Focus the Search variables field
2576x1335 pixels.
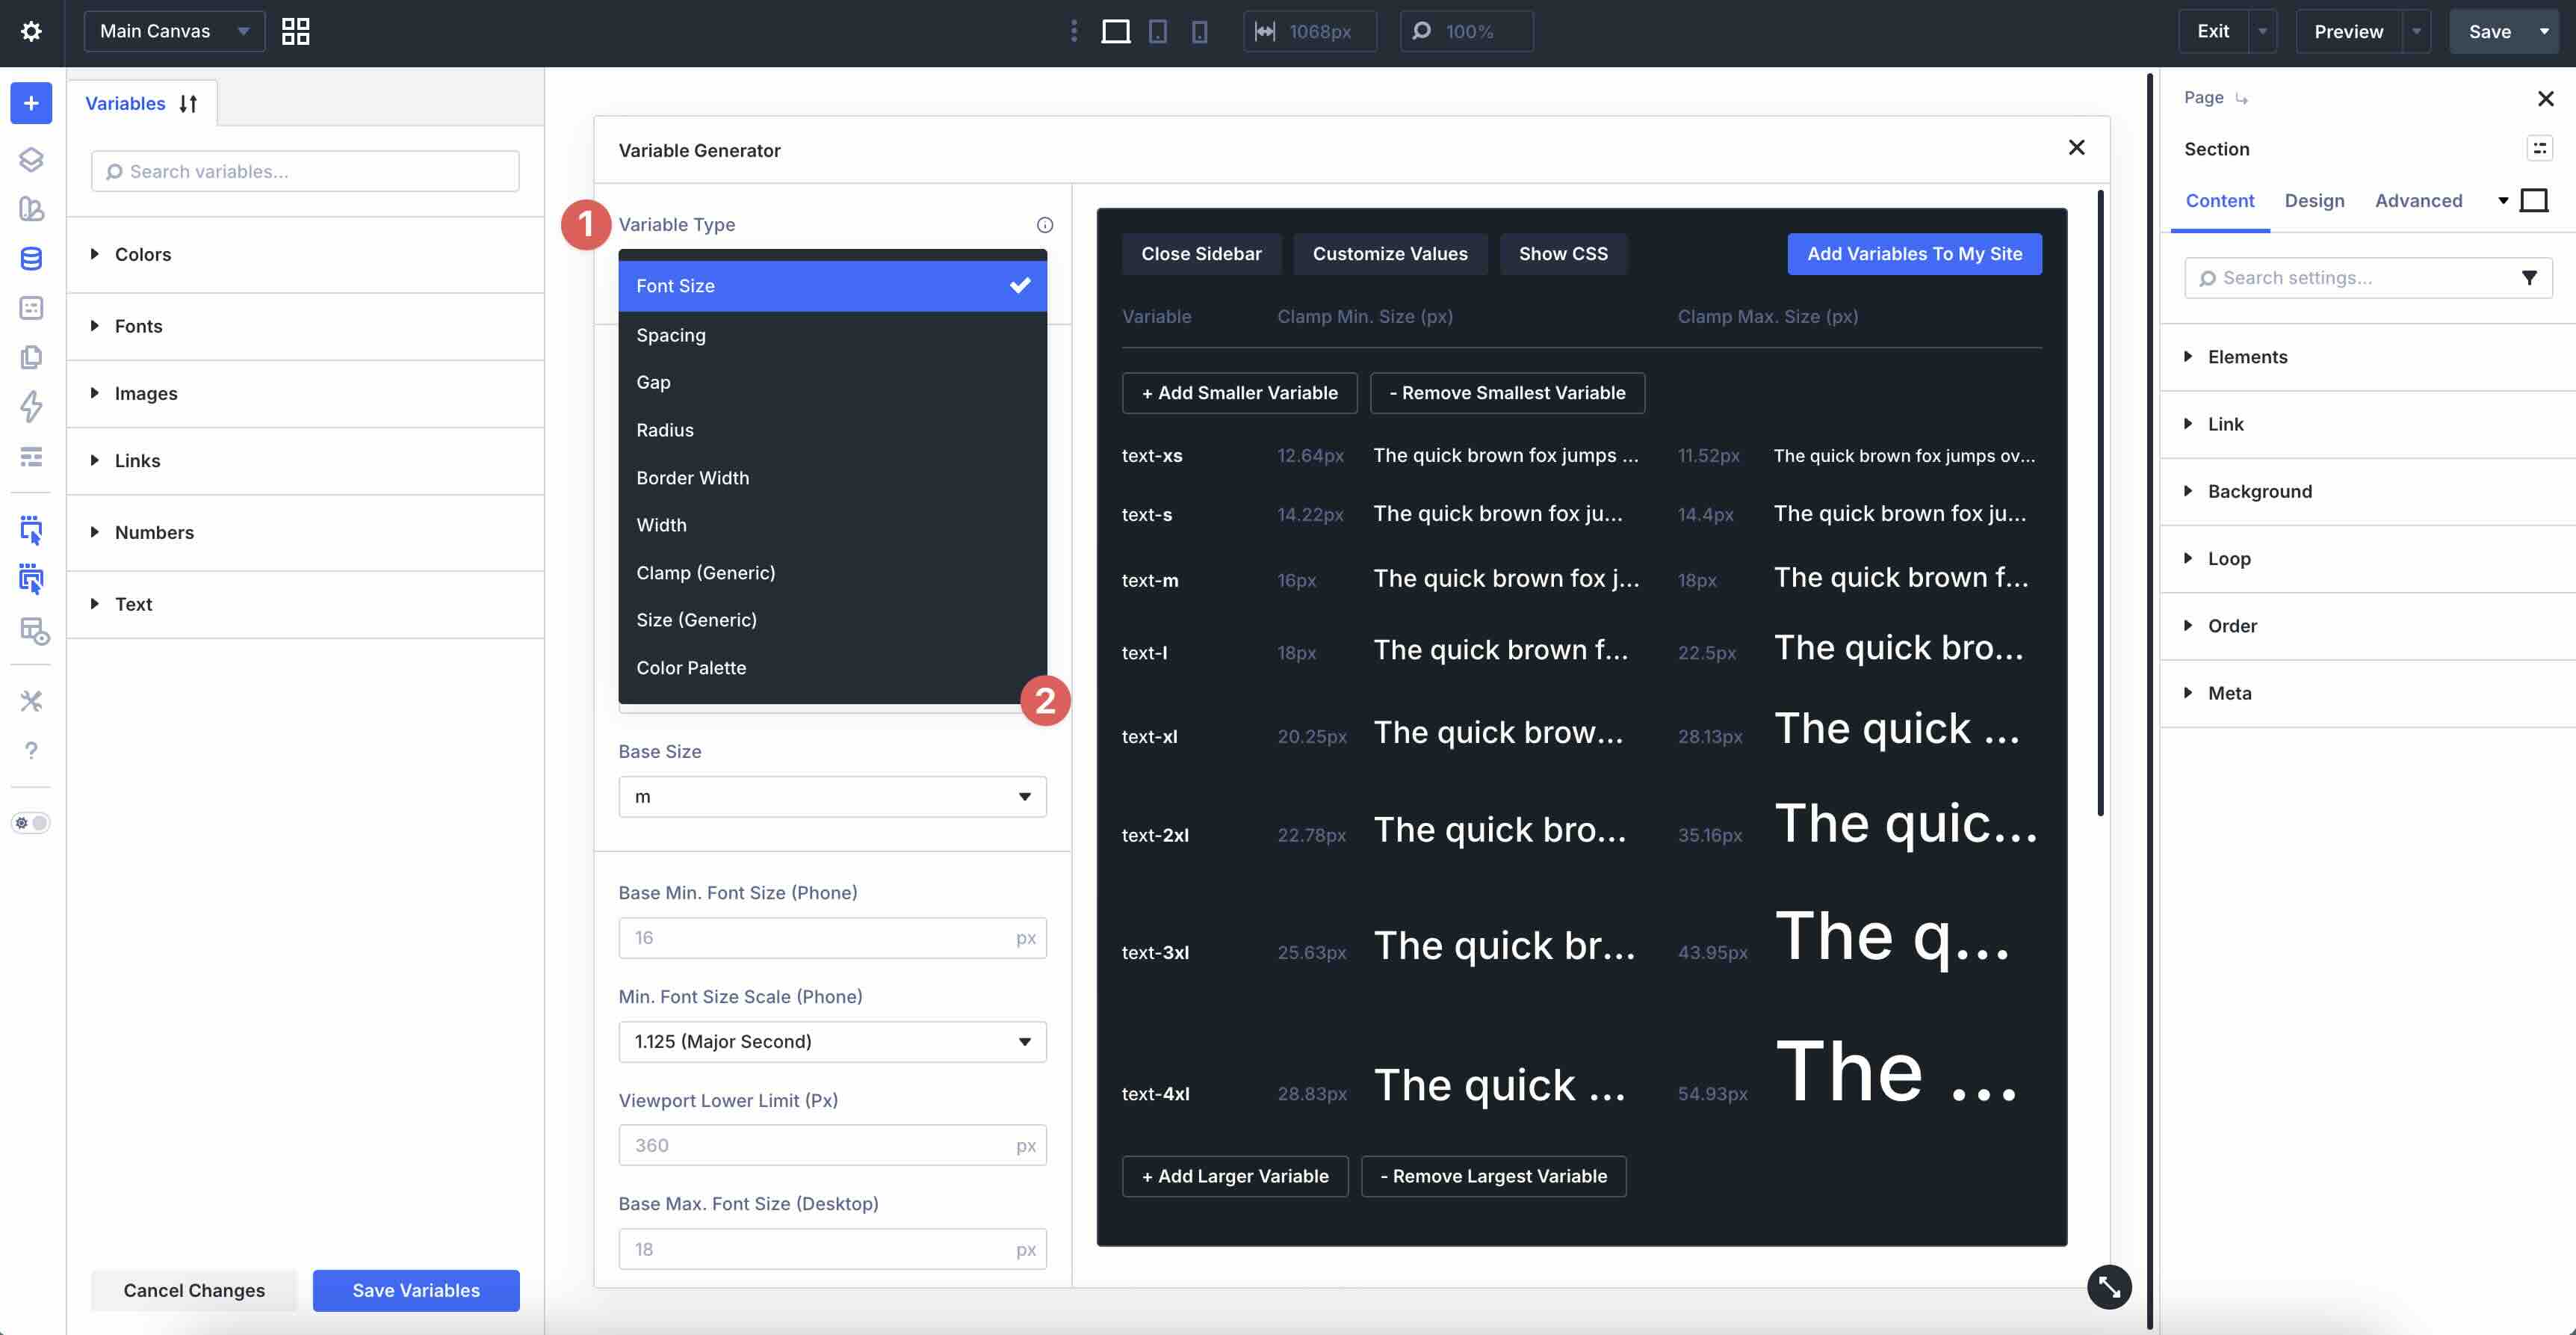click(x=305, y=171)
